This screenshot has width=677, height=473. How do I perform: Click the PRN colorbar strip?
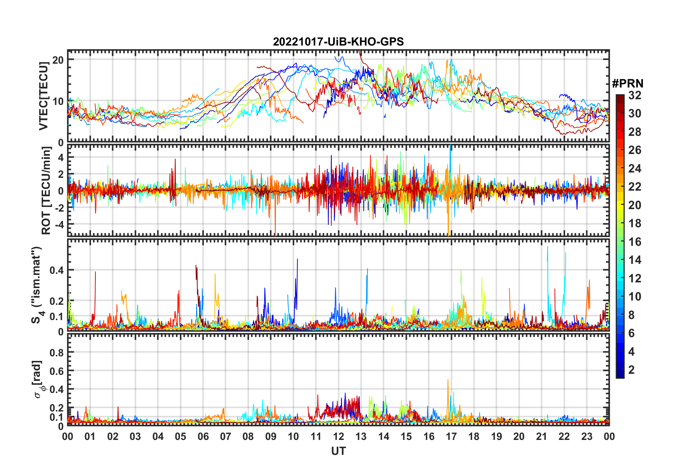[620, 236]
